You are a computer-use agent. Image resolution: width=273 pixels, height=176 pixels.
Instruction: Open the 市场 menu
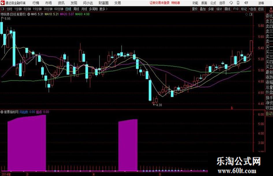click(49, 3)
